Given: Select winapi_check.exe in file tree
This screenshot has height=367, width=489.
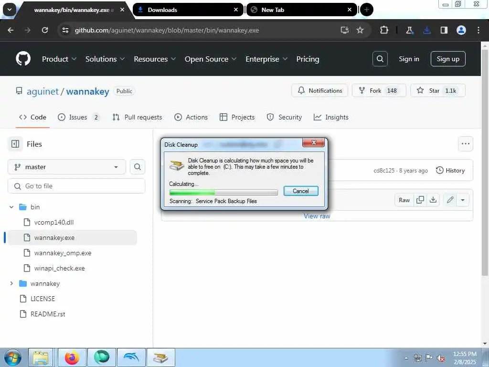Looking at the screenshot, I should click(59, 268).
